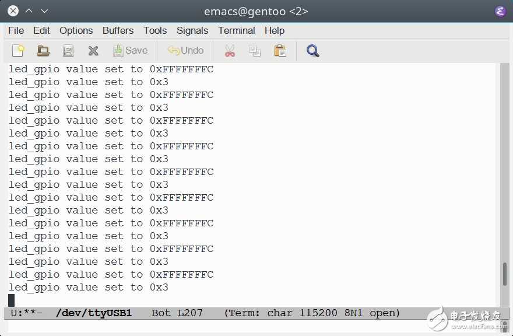The image size is (513, 336).
Task: Expand the Signals menu
Action: pos(192,30)
